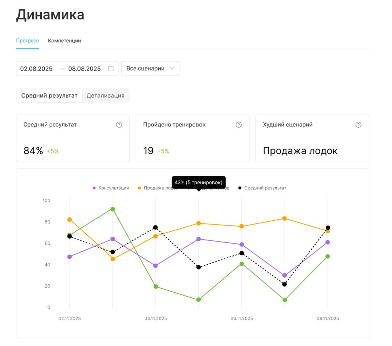Open the Все сценарии dropdown
The width and height of the screenshot is (392, 346).
pos(150,69)
